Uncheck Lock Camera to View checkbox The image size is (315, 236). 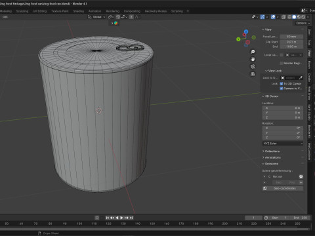coord(282,88)
